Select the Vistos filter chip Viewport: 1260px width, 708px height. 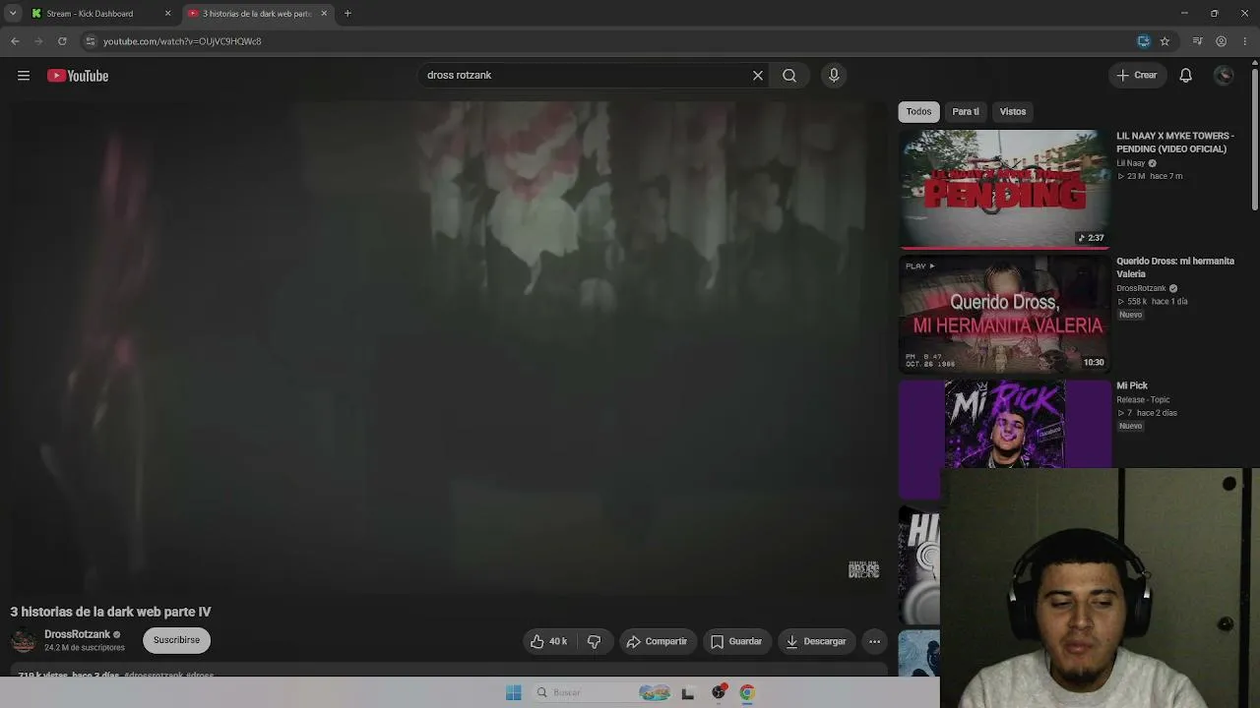(1013, 111)
